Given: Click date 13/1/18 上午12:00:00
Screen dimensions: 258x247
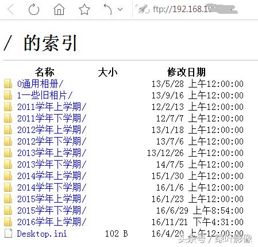Looking at the screenshot, I should pos(198,130).
